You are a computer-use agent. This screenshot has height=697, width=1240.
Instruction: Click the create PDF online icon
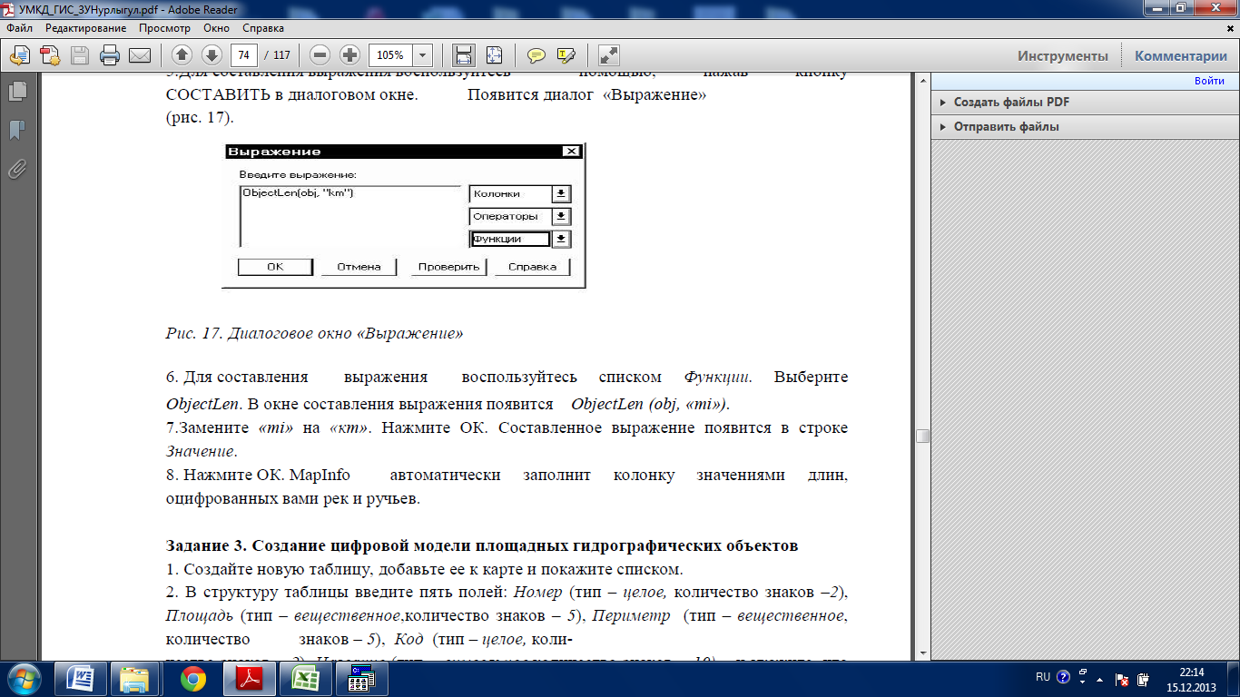[50, 54]
